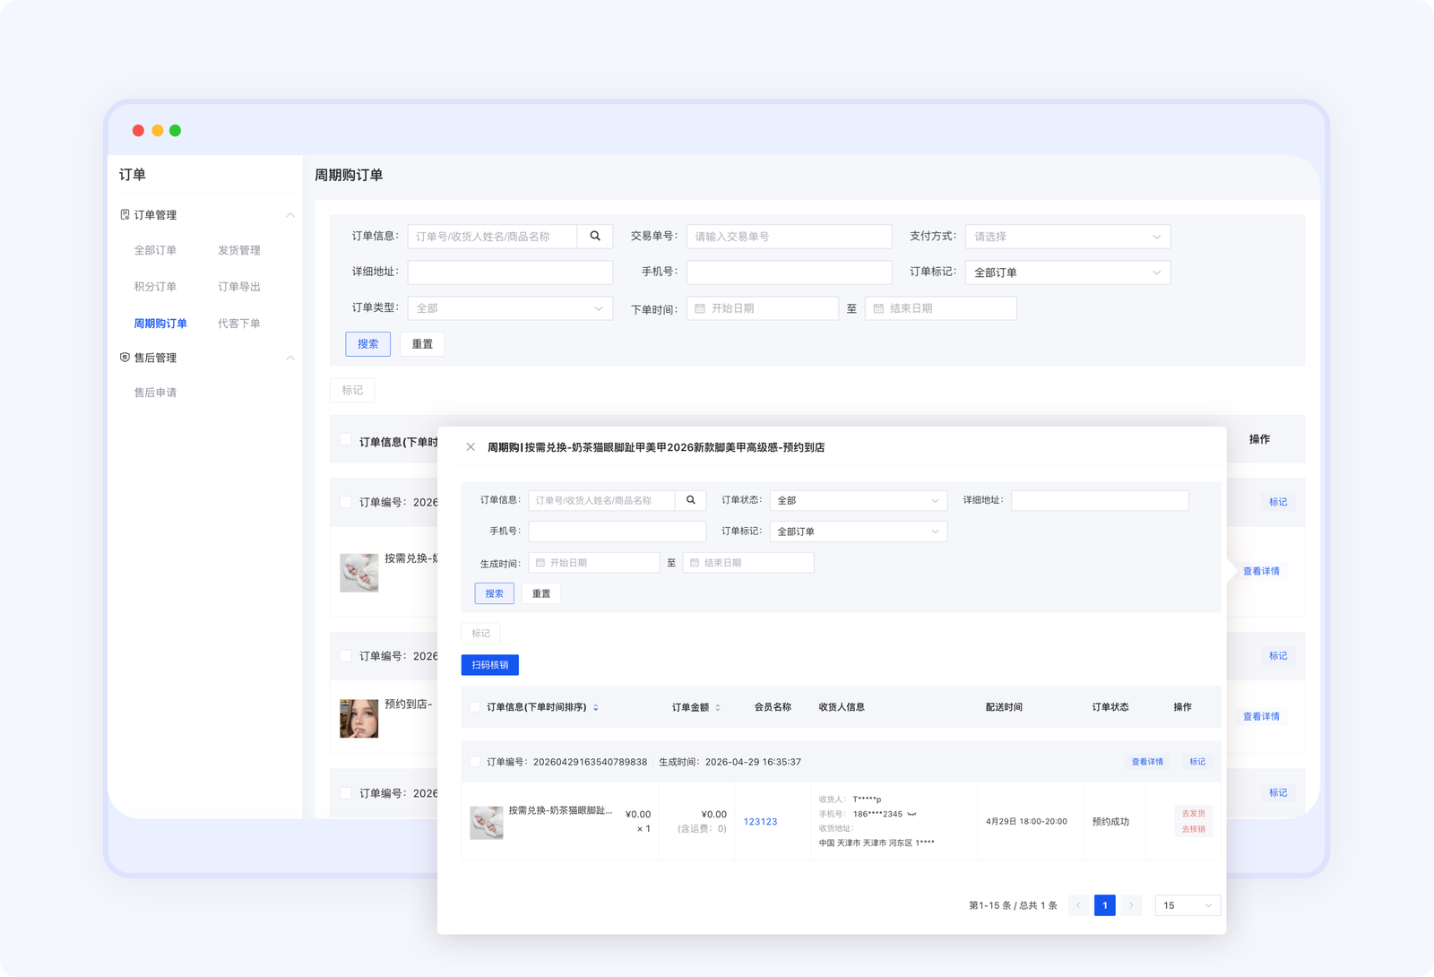This screenshot has width=1434, height=977.
Task: Click the 订单金额 sort arrows icon
Action: pos(718,708)
